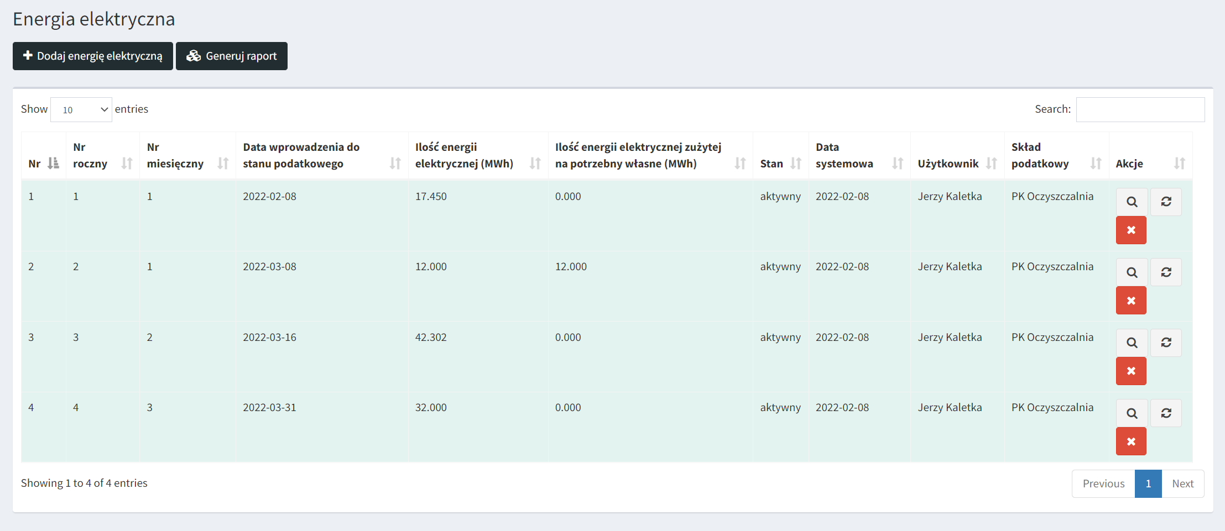
Task: Click the magnifier view icon in row 1
Action: point(1131,202)
